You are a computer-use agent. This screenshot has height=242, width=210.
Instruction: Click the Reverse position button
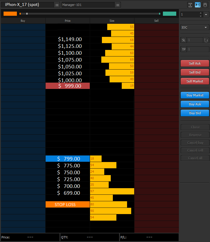195,135
